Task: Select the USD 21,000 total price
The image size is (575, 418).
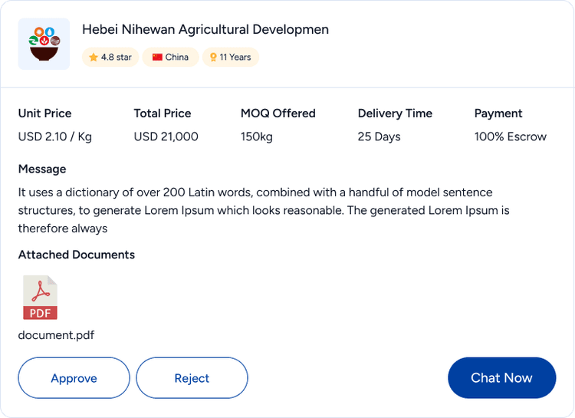Action: [x=166, y=137]
